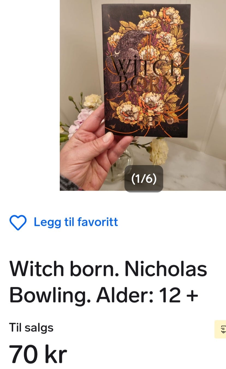Viewport: 226px width, 369px height.
Task: Click the 'Bowling. Alder: 12 +' title line
Action: (x=104, y=295)
